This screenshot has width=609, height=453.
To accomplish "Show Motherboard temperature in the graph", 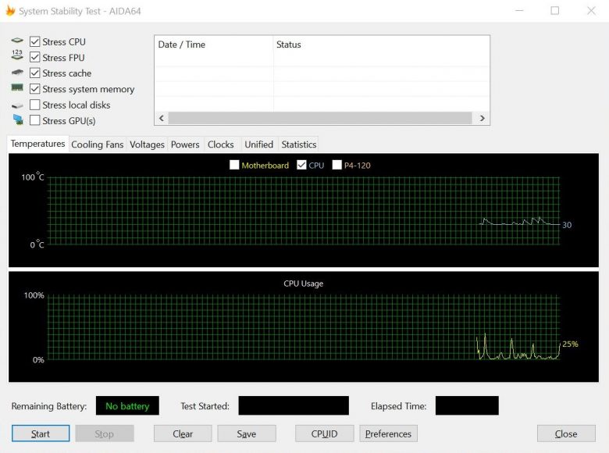I will [234, 165].
